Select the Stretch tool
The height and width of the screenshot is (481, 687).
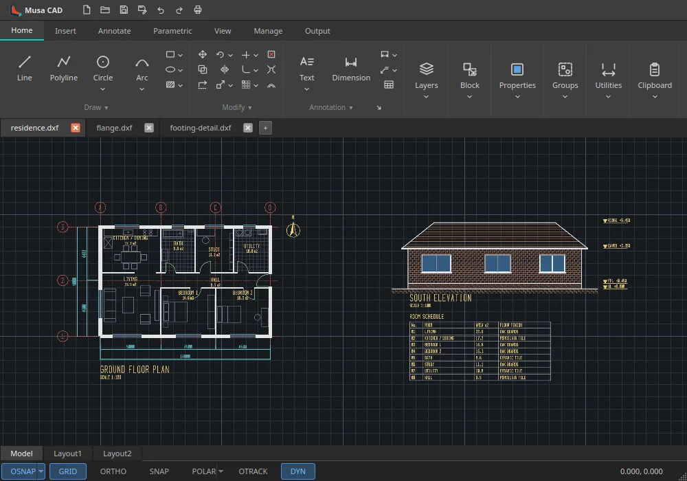pyautogui.click(x=203, y=85)
